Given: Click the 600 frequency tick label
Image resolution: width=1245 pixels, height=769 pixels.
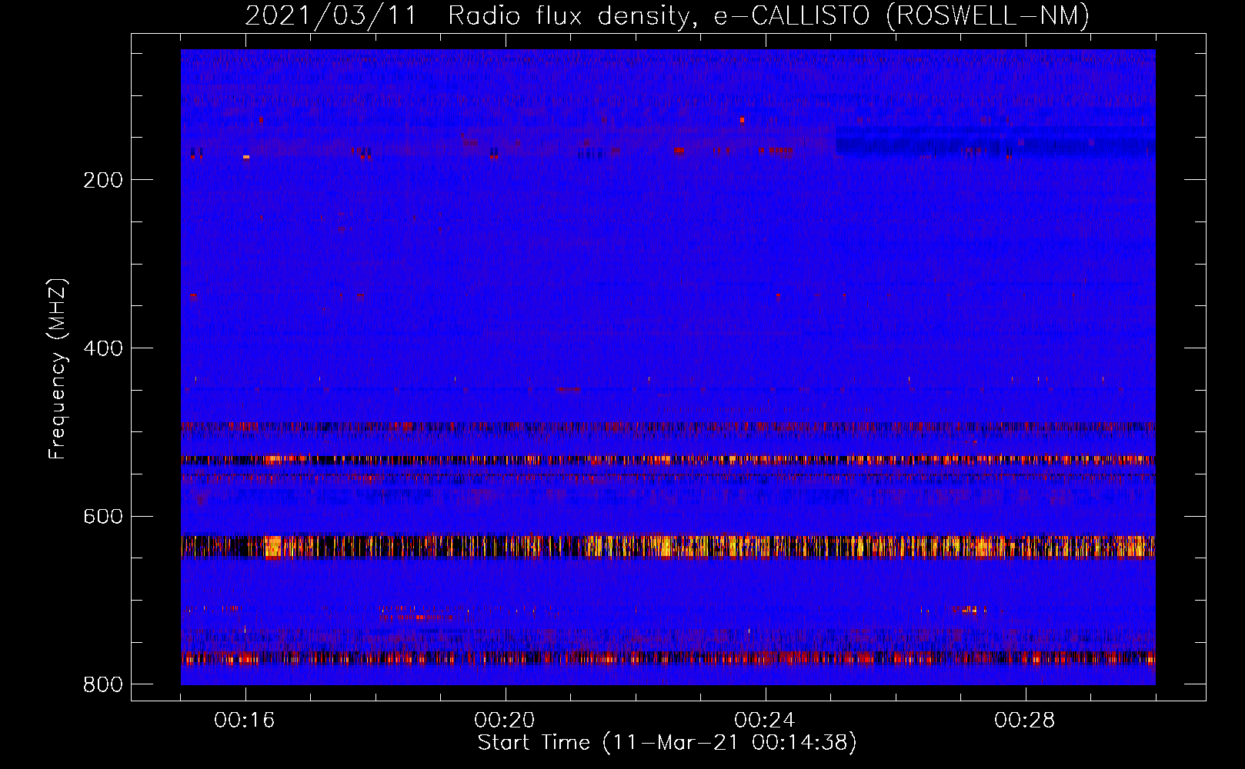Looking at the screenshot, I should click(x=103, y=516).
